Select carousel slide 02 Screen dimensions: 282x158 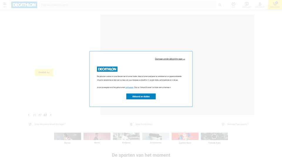[x=40, y=115]
